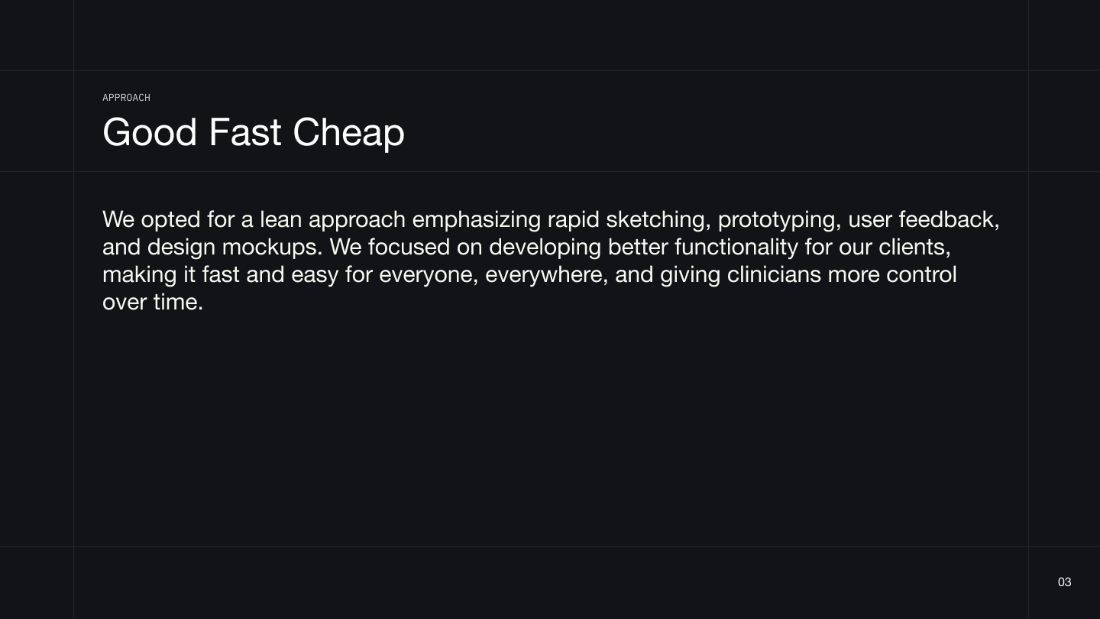Click the word Good in the title

150,132
